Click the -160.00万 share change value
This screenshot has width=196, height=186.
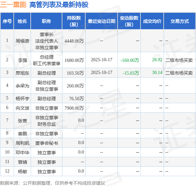point(129,60)
